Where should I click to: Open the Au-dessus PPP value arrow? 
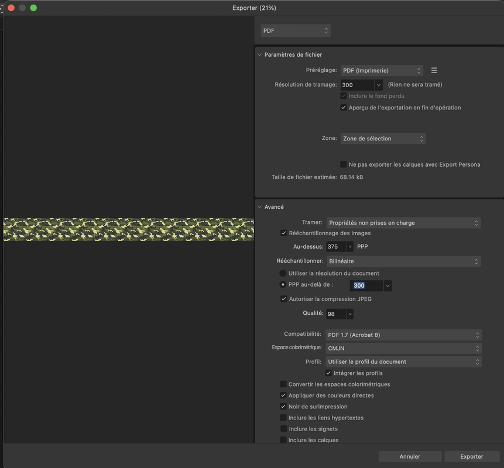click(x=350, y=246)
